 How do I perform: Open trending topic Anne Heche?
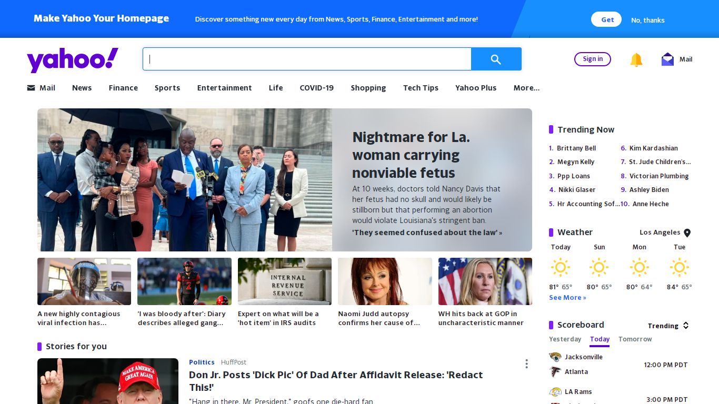(651, 204)
